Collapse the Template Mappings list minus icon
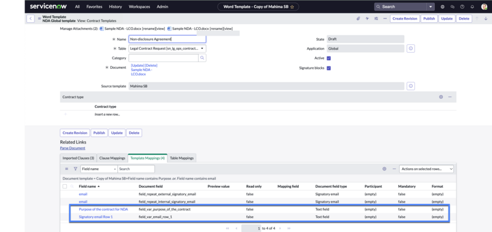Viewport: 492px width, 232px height. point(394,169)
